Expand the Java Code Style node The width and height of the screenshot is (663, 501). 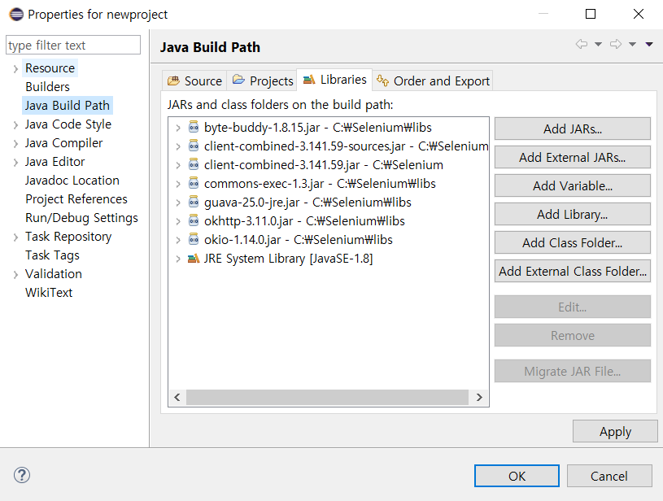tap(15, 124)
